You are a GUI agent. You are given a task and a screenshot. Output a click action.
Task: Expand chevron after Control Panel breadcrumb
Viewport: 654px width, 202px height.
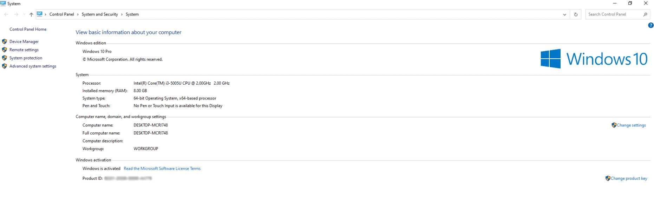pyautogui.click(x=78, y=14)
